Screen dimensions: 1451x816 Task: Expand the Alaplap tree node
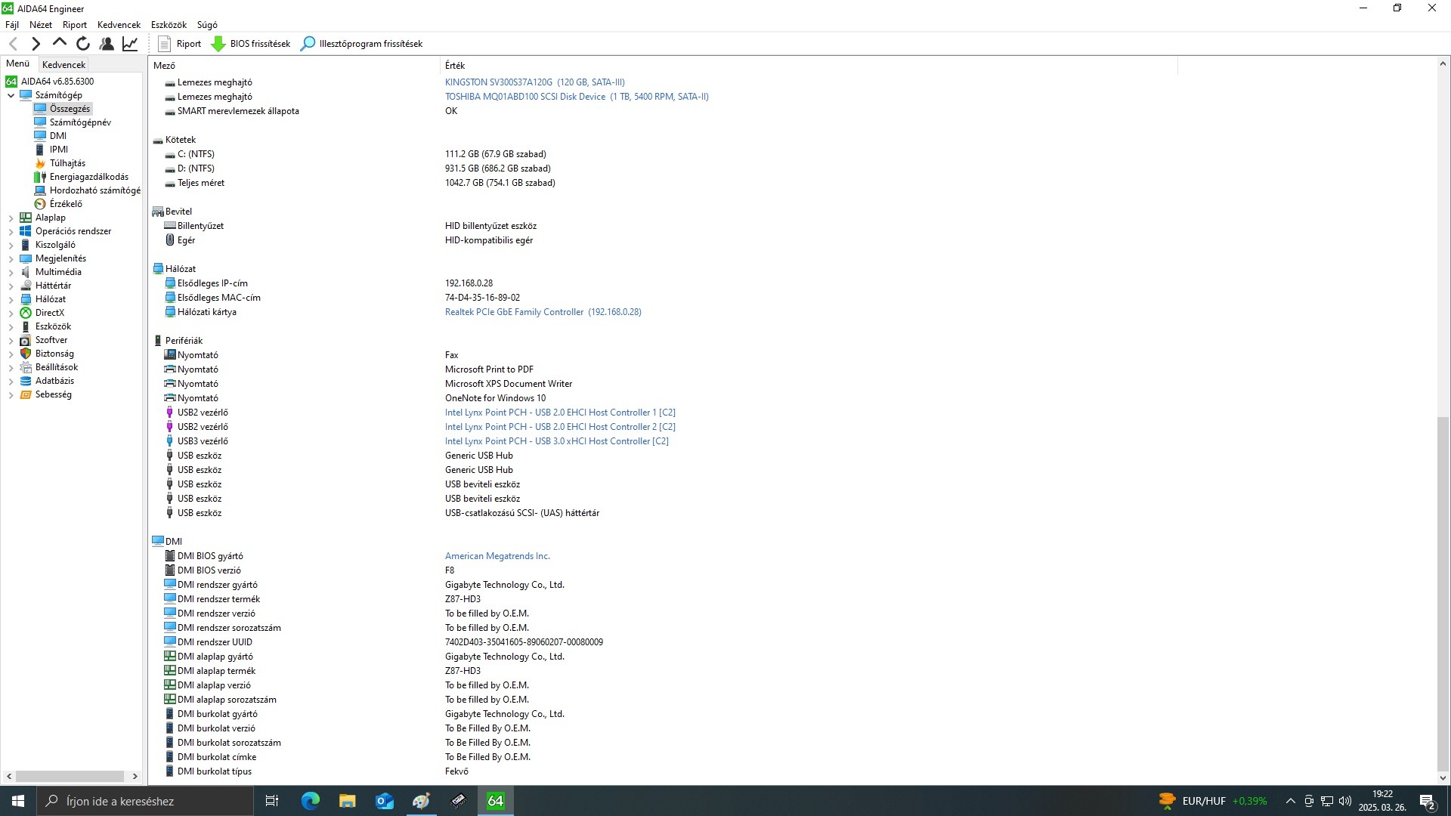[11, 218]
